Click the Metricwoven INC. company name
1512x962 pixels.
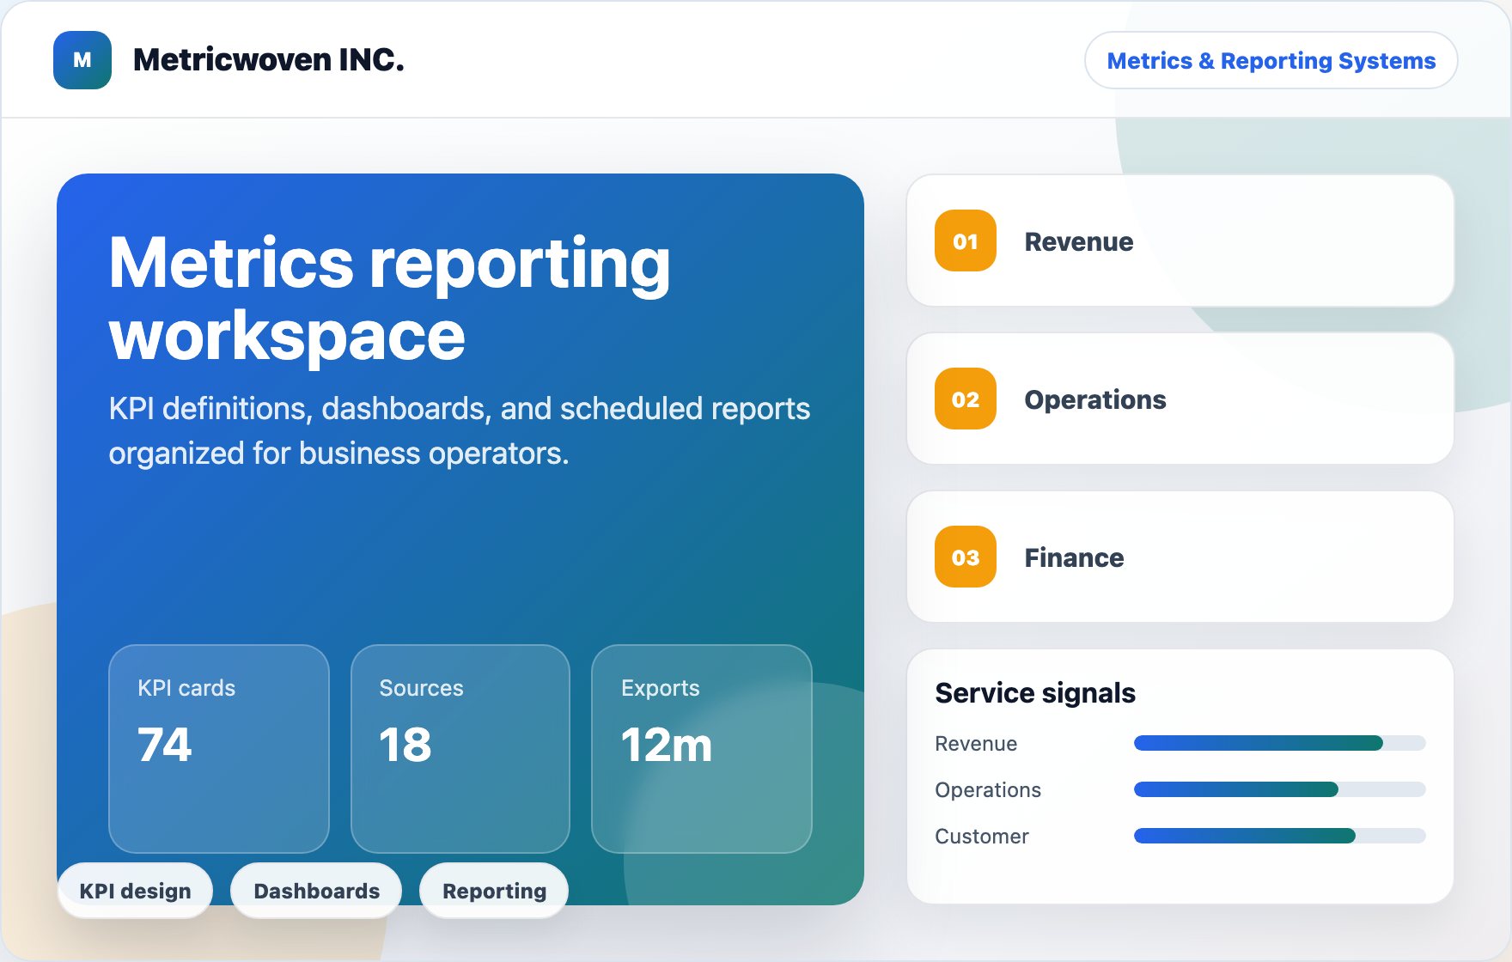point(268,60)
